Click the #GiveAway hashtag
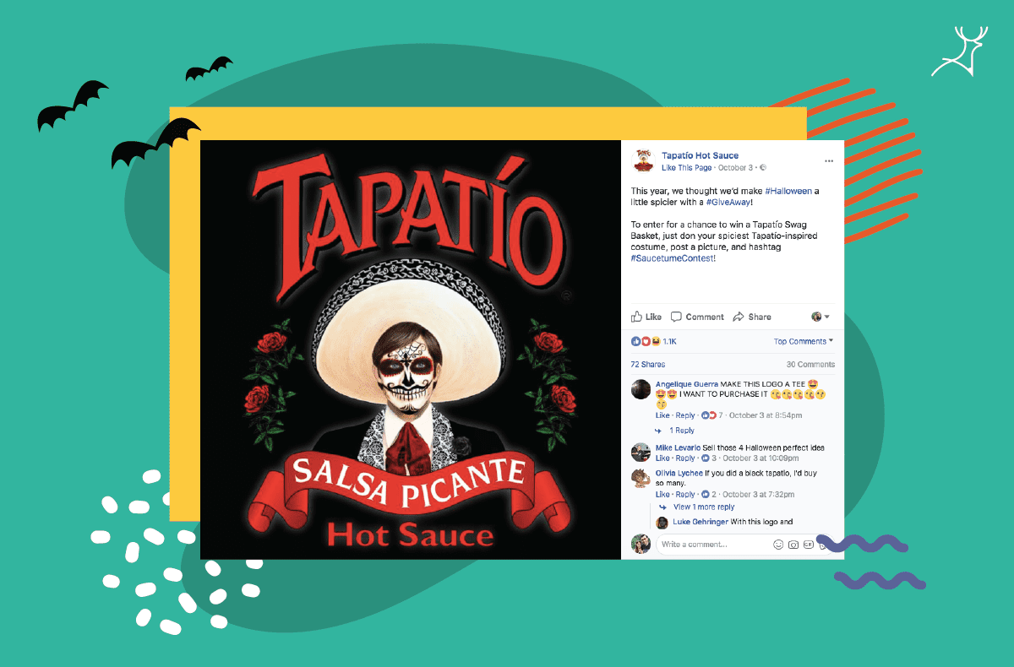Image resolution: width=1014 pixels, height=667 pixels. tap(728, 203)
